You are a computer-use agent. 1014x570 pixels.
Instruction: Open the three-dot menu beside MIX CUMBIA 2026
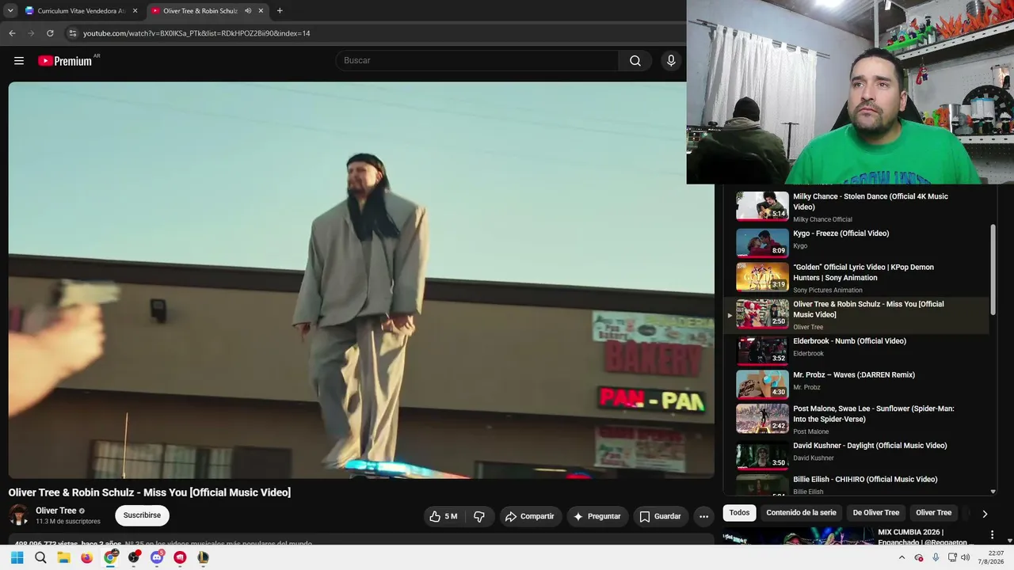click(x=993, y=536)
